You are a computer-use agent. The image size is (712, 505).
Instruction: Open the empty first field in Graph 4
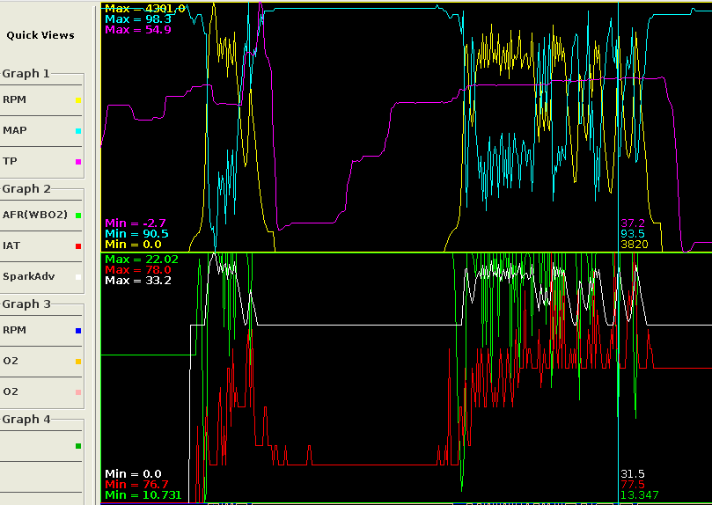(x=35, y=446)
